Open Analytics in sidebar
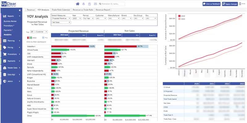 (x=8, y=34)
